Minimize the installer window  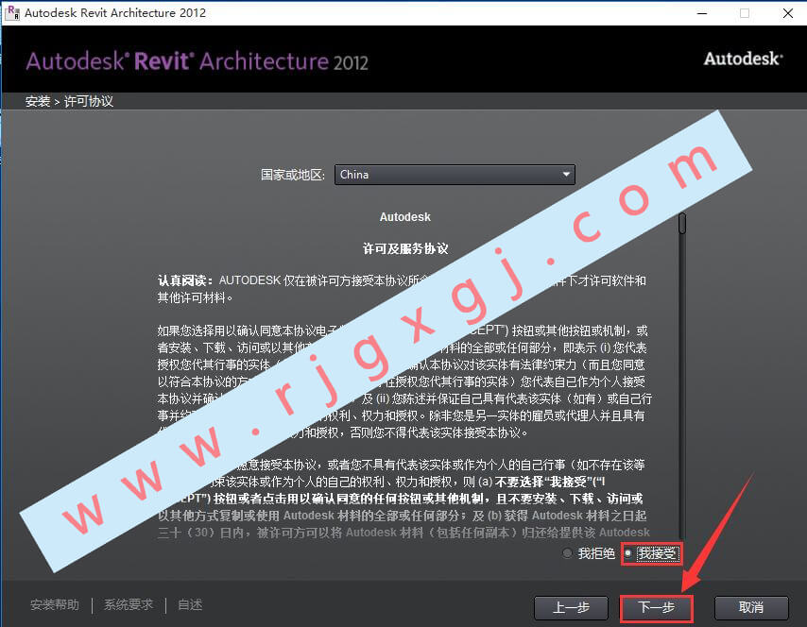702,13
